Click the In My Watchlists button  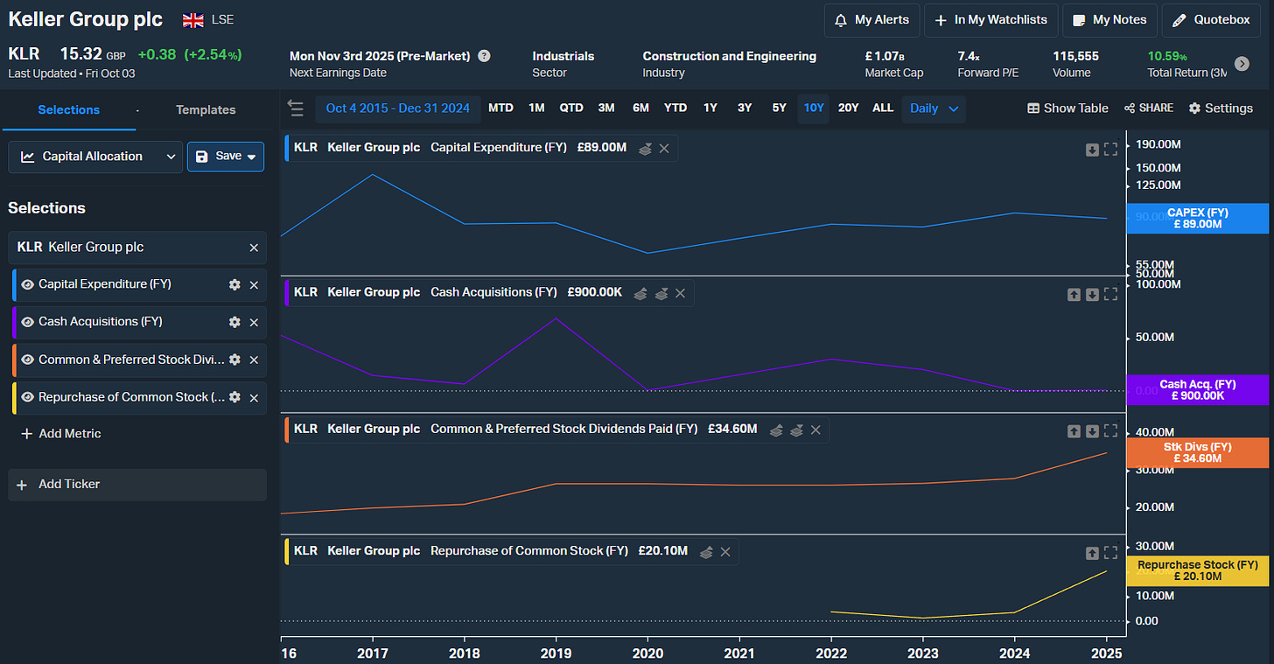click(991, 20)
